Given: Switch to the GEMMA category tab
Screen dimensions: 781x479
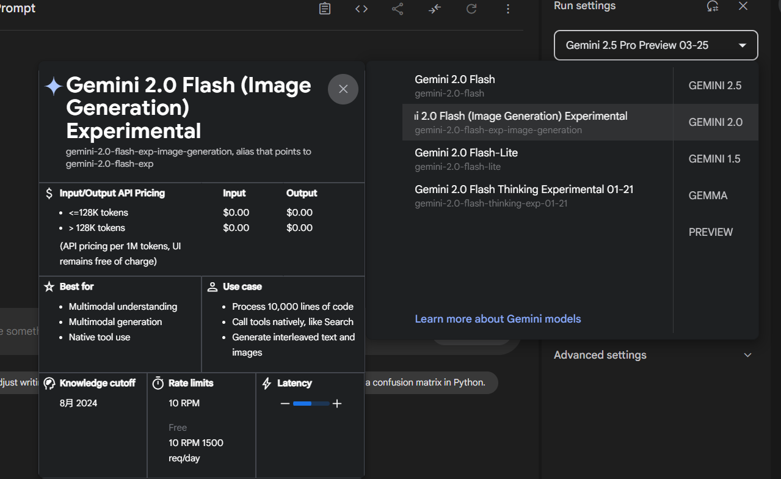Looking at the screenshot, I should click(708, 196).
